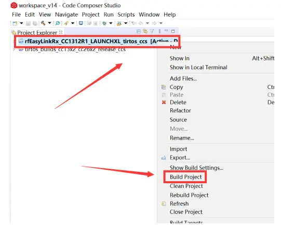The height and width of the screenshot is (228, 281).
Task: Open the Window menu
Action: [149, 15]
